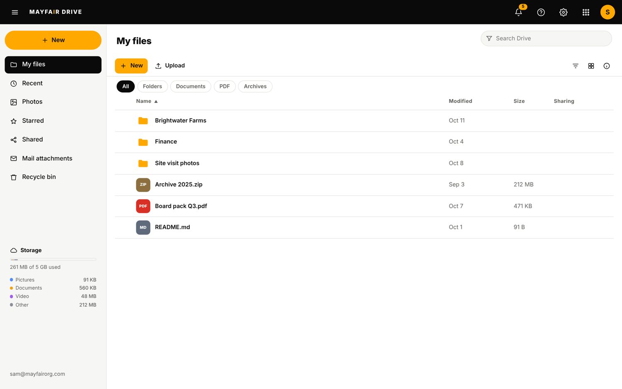Click the Storage cloud icon
This screenshot has width=622, height=389.
click(x=14, y=250)
